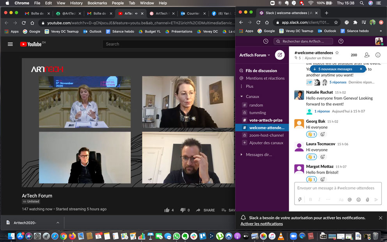Bookmark the Slack page with star icon
The height and width of the screenshot is (242, 387).
(x=336, y=23)
